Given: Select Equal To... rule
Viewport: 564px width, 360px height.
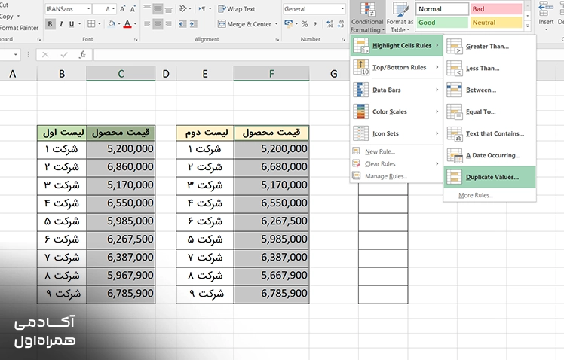Looking at the screenshot, I should [489, 111].
